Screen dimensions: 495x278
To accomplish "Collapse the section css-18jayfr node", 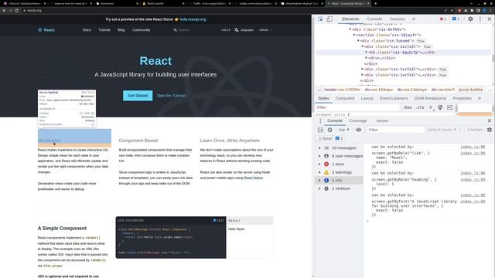I will pos(354,35).
